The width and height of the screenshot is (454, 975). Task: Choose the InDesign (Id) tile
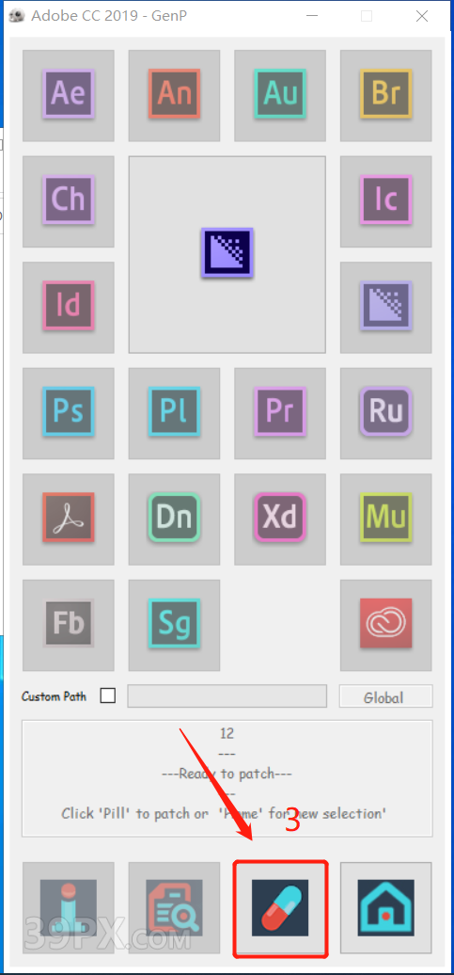click(69, 307)
